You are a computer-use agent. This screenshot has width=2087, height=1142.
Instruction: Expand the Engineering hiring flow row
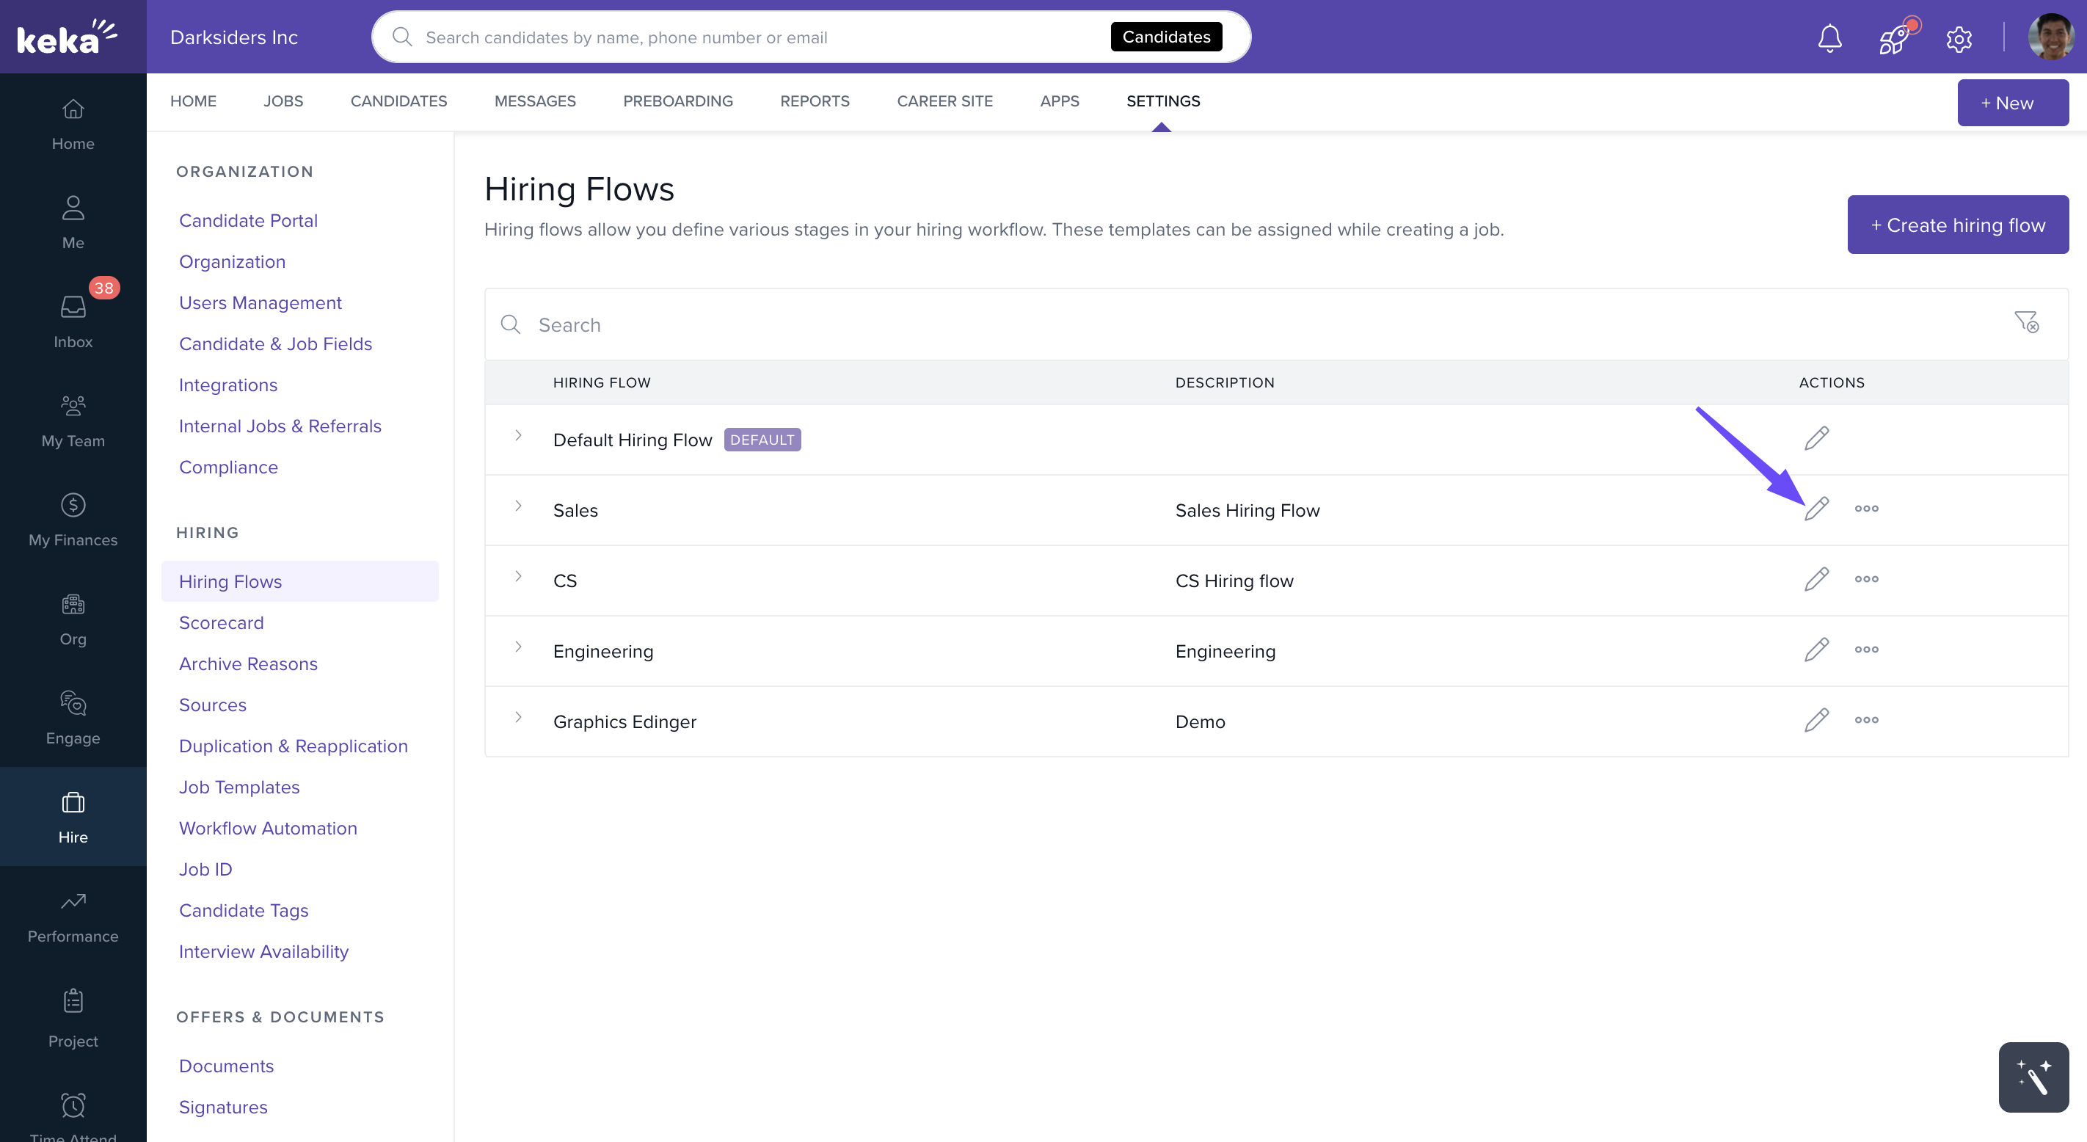[x=519, y=647]
